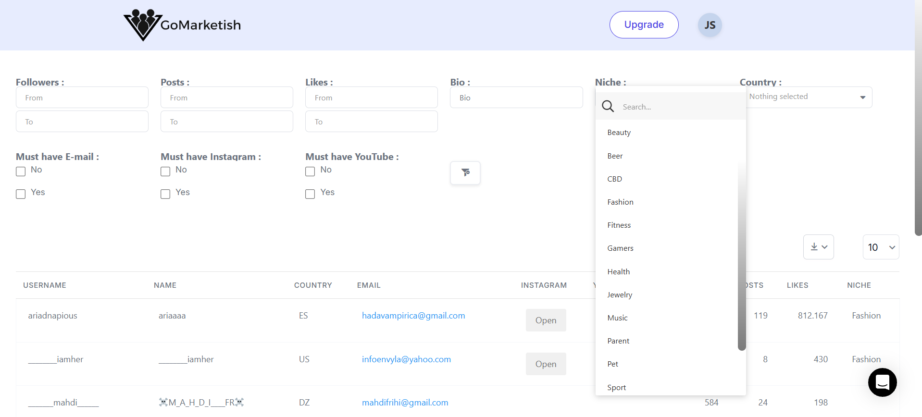This screenshot has width=922, height=417.
Task: Click the search magnifier in Niche dropdown
Action: coord(608,107)
